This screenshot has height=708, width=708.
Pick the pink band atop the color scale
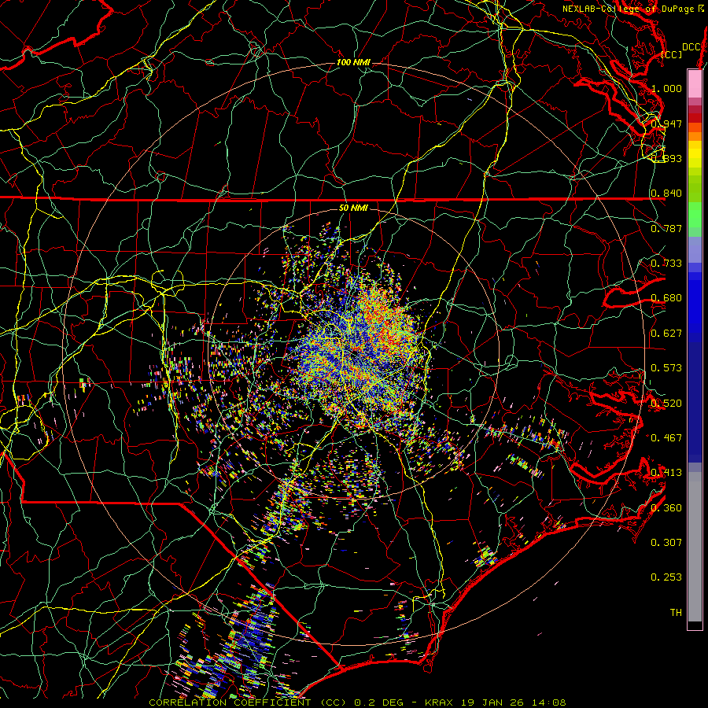pos(695,83)
